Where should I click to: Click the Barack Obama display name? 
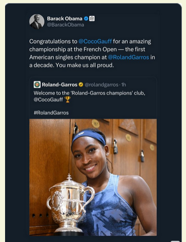[x=64, y=18]
